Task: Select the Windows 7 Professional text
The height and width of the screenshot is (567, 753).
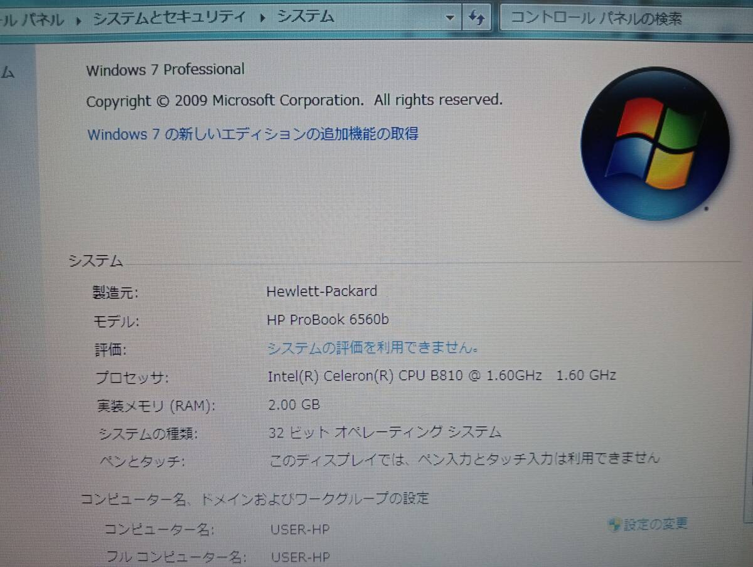Action: tap(165, 70)
